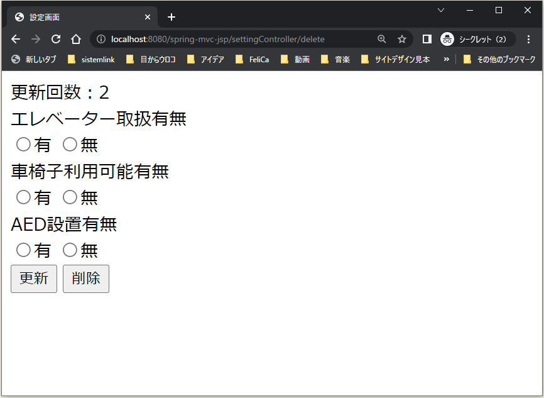
Task: Select 有 for エレベーター取扱有無
Action: pyautogui.click(x=21, y=144)
